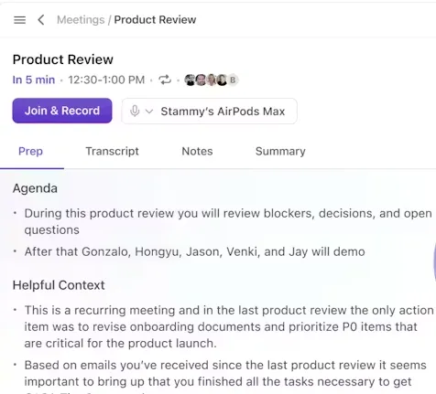Click the 'B' initial attendee avatar
The width and height of the screenshot is (436, 394).
pyautogui.click(x=233, y=80)
